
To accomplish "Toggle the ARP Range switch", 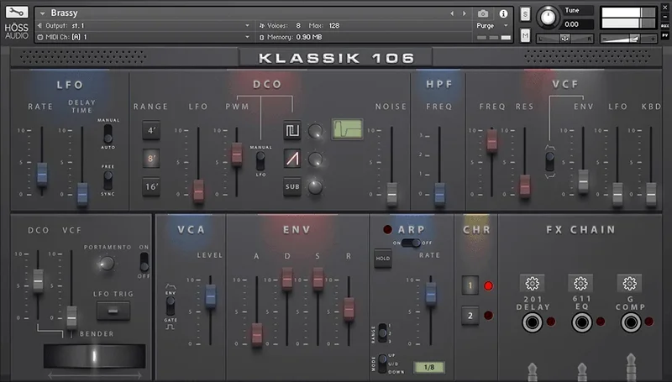I will tap(383, 332).
